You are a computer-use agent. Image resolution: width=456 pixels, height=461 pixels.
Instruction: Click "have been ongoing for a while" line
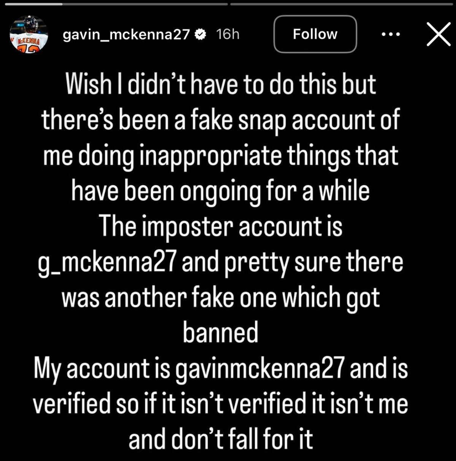220,191
